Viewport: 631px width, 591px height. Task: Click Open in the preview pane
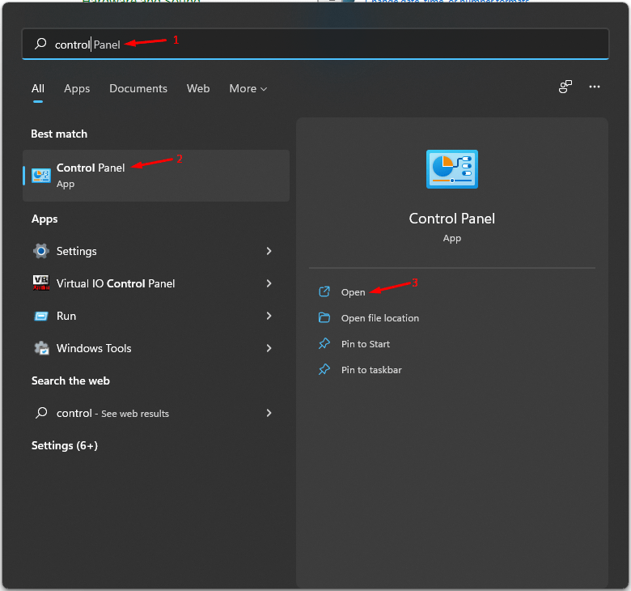tap(353, 292)
